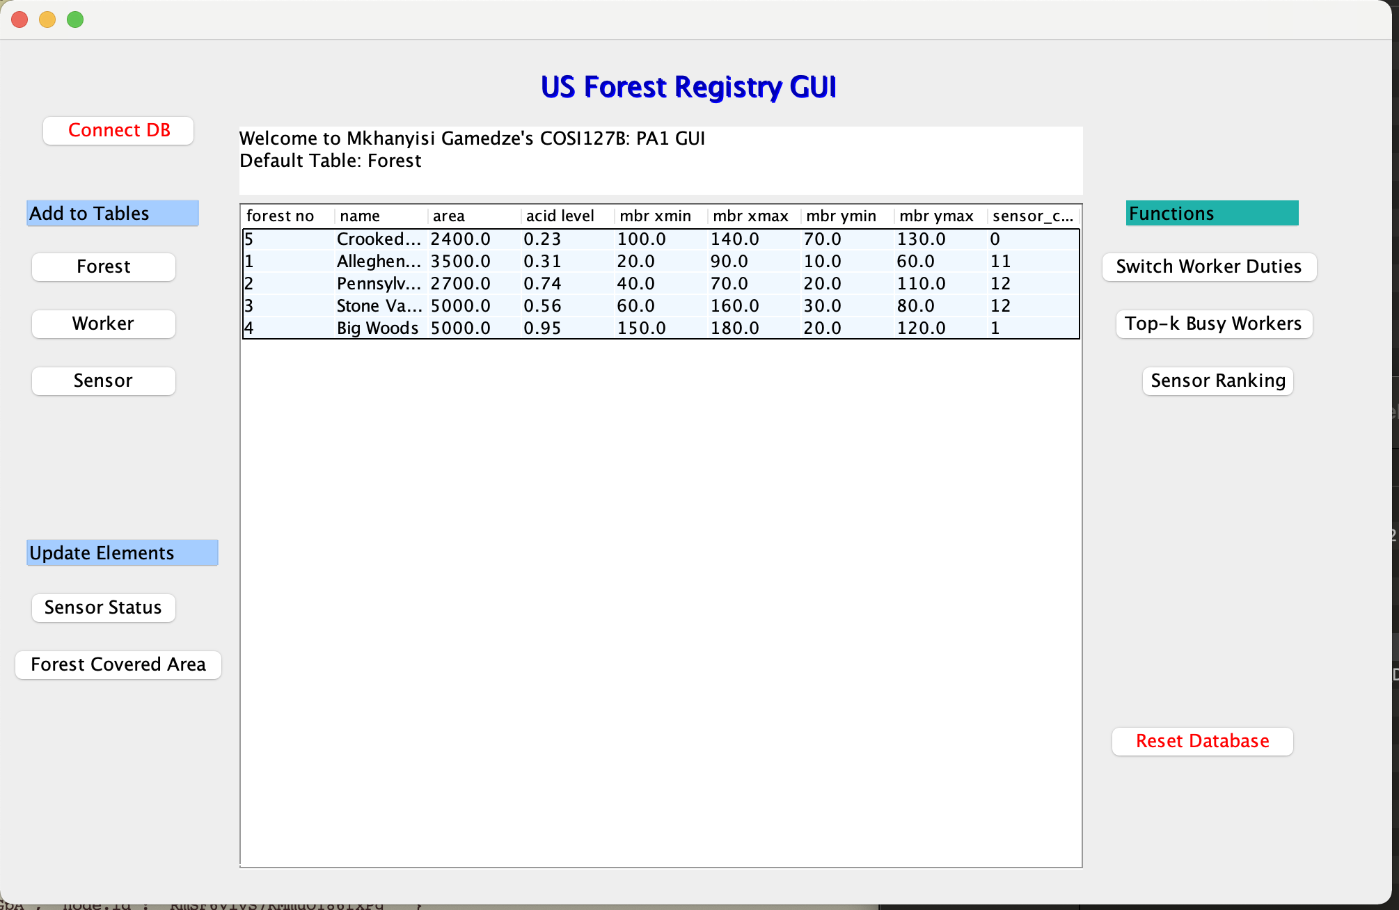Click the welcome message text area

[x=660, y=160]
